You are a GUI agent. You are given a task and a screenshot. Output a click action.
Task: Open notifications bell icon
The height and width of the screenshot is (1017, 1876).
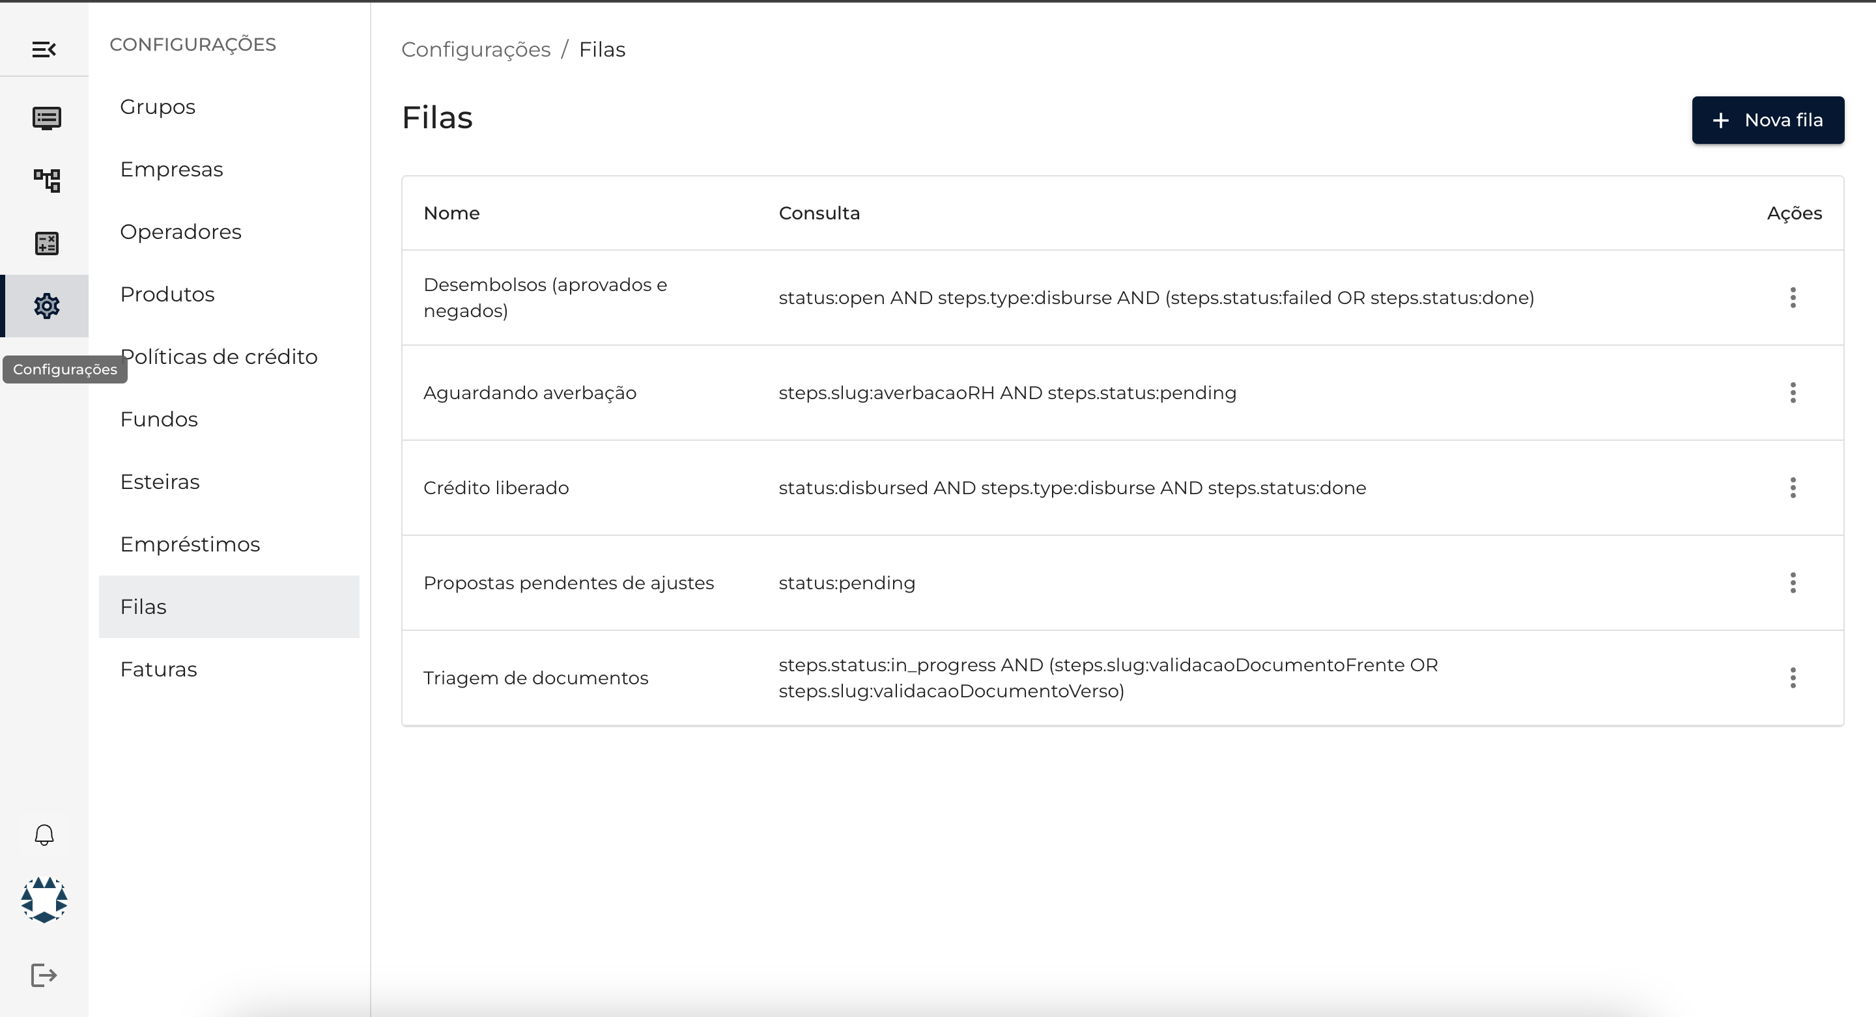coord(44,835)
